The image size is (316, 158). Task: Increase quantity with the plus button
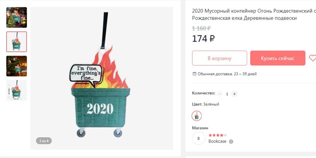(x=234, y=94)
